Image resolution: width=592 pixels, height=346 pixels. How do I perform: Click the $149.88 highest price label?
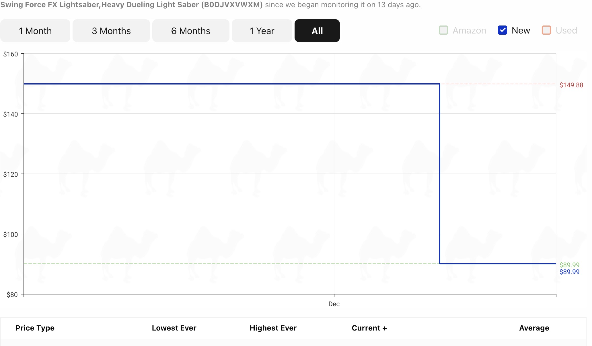tap(571, 85)
